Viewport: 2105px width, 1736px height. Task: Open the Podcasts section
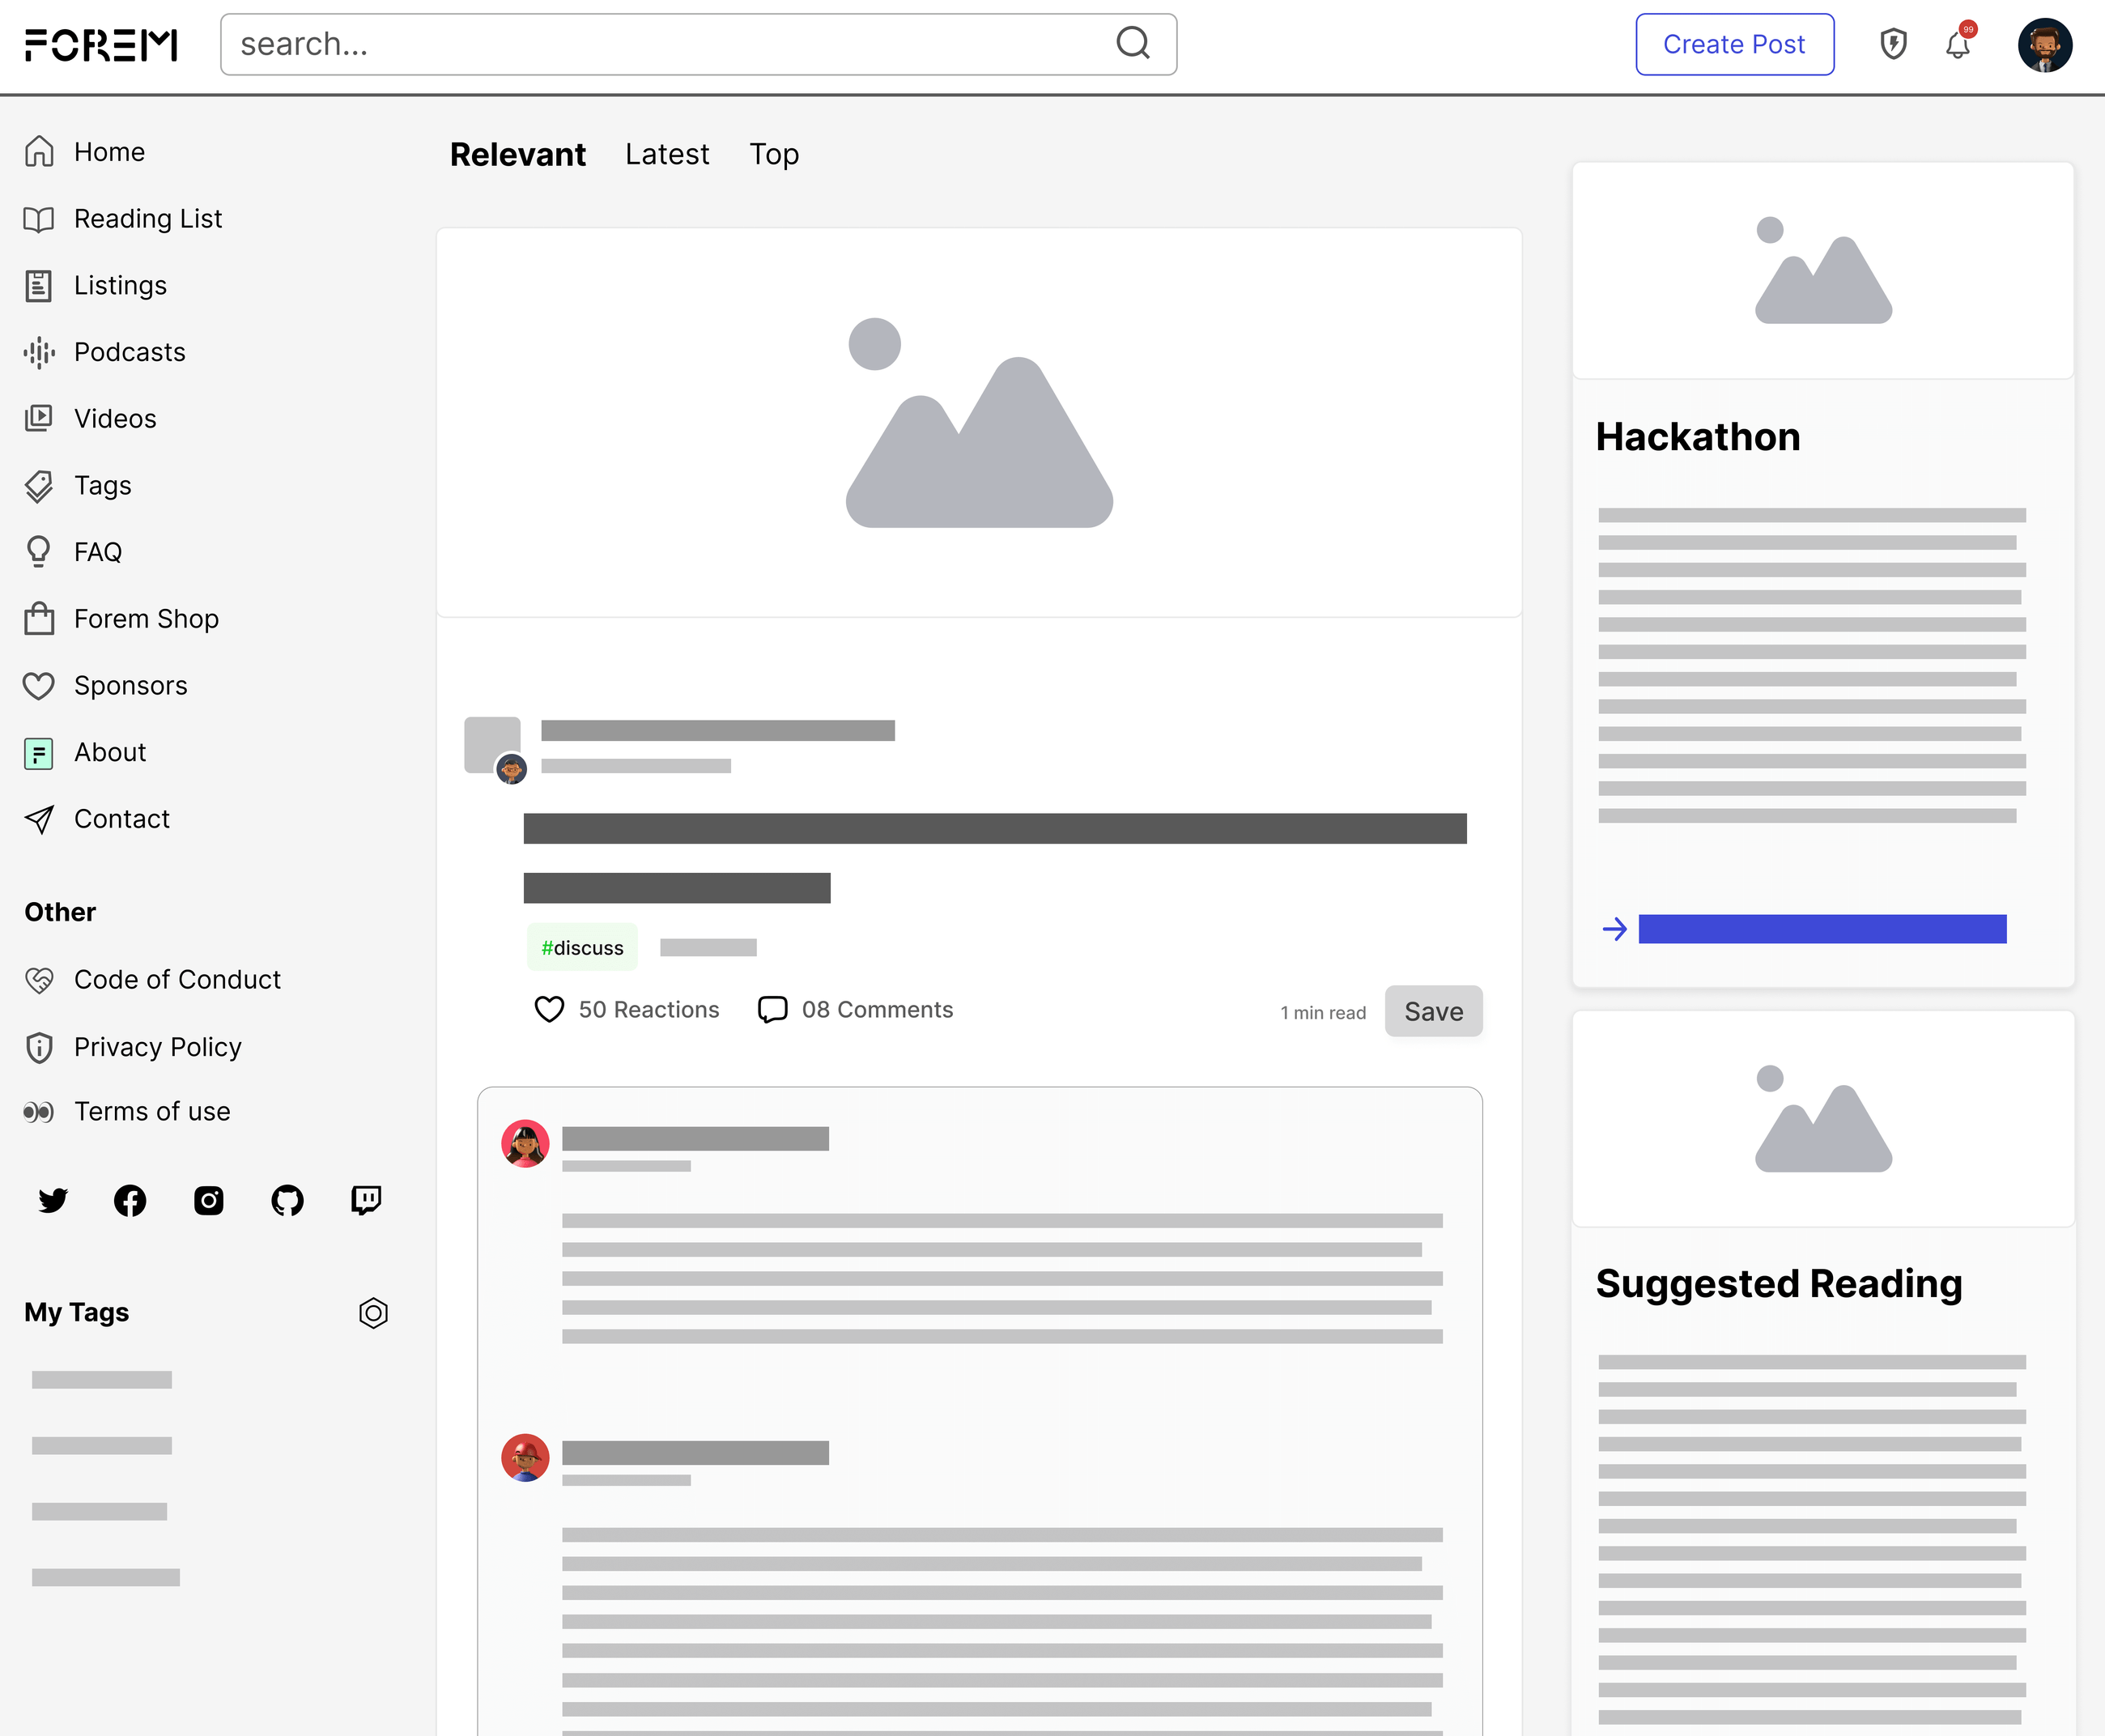129,352
